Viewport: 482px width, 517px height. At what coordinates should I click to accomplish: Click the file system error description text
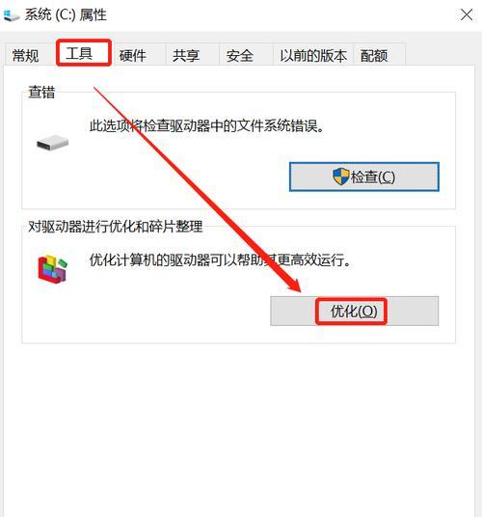[207, 125]
